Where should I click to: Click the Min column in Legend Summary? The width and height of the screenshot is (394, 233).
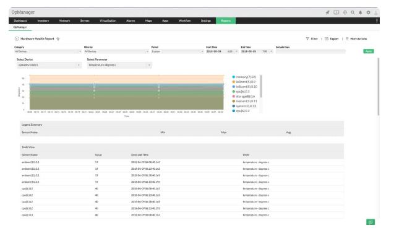(x=163, y=133)
